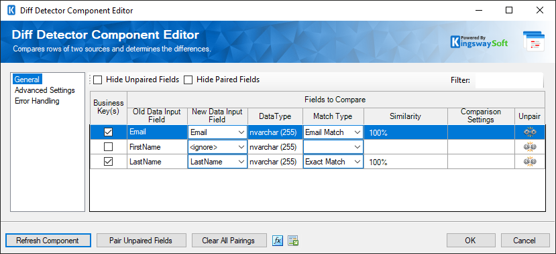Click the DataType cell in the LastName row
Screen dimensions: 556x254
(275, 162)
